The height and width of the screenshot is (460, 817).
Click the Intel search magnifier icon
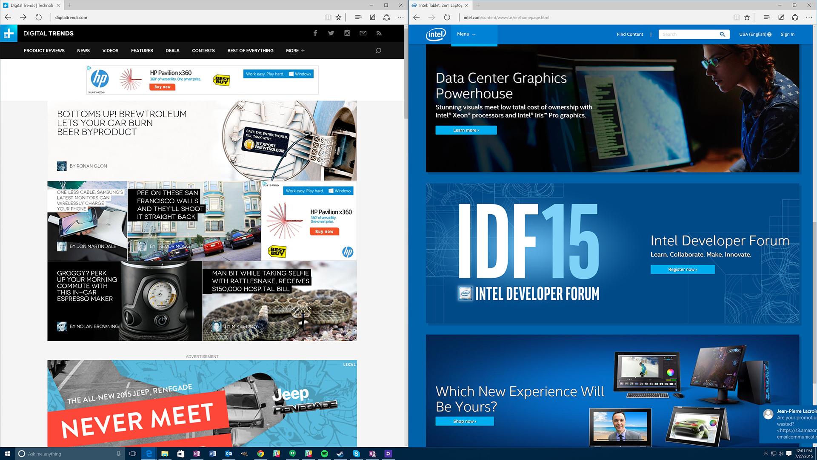click(x=723, y=34)
